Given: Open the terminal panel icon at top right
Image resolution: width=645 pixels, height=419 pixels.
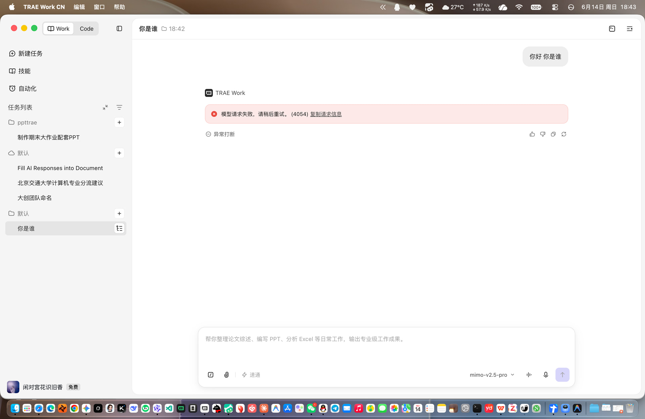Looking at the screenshot, I should coord(612,29).
